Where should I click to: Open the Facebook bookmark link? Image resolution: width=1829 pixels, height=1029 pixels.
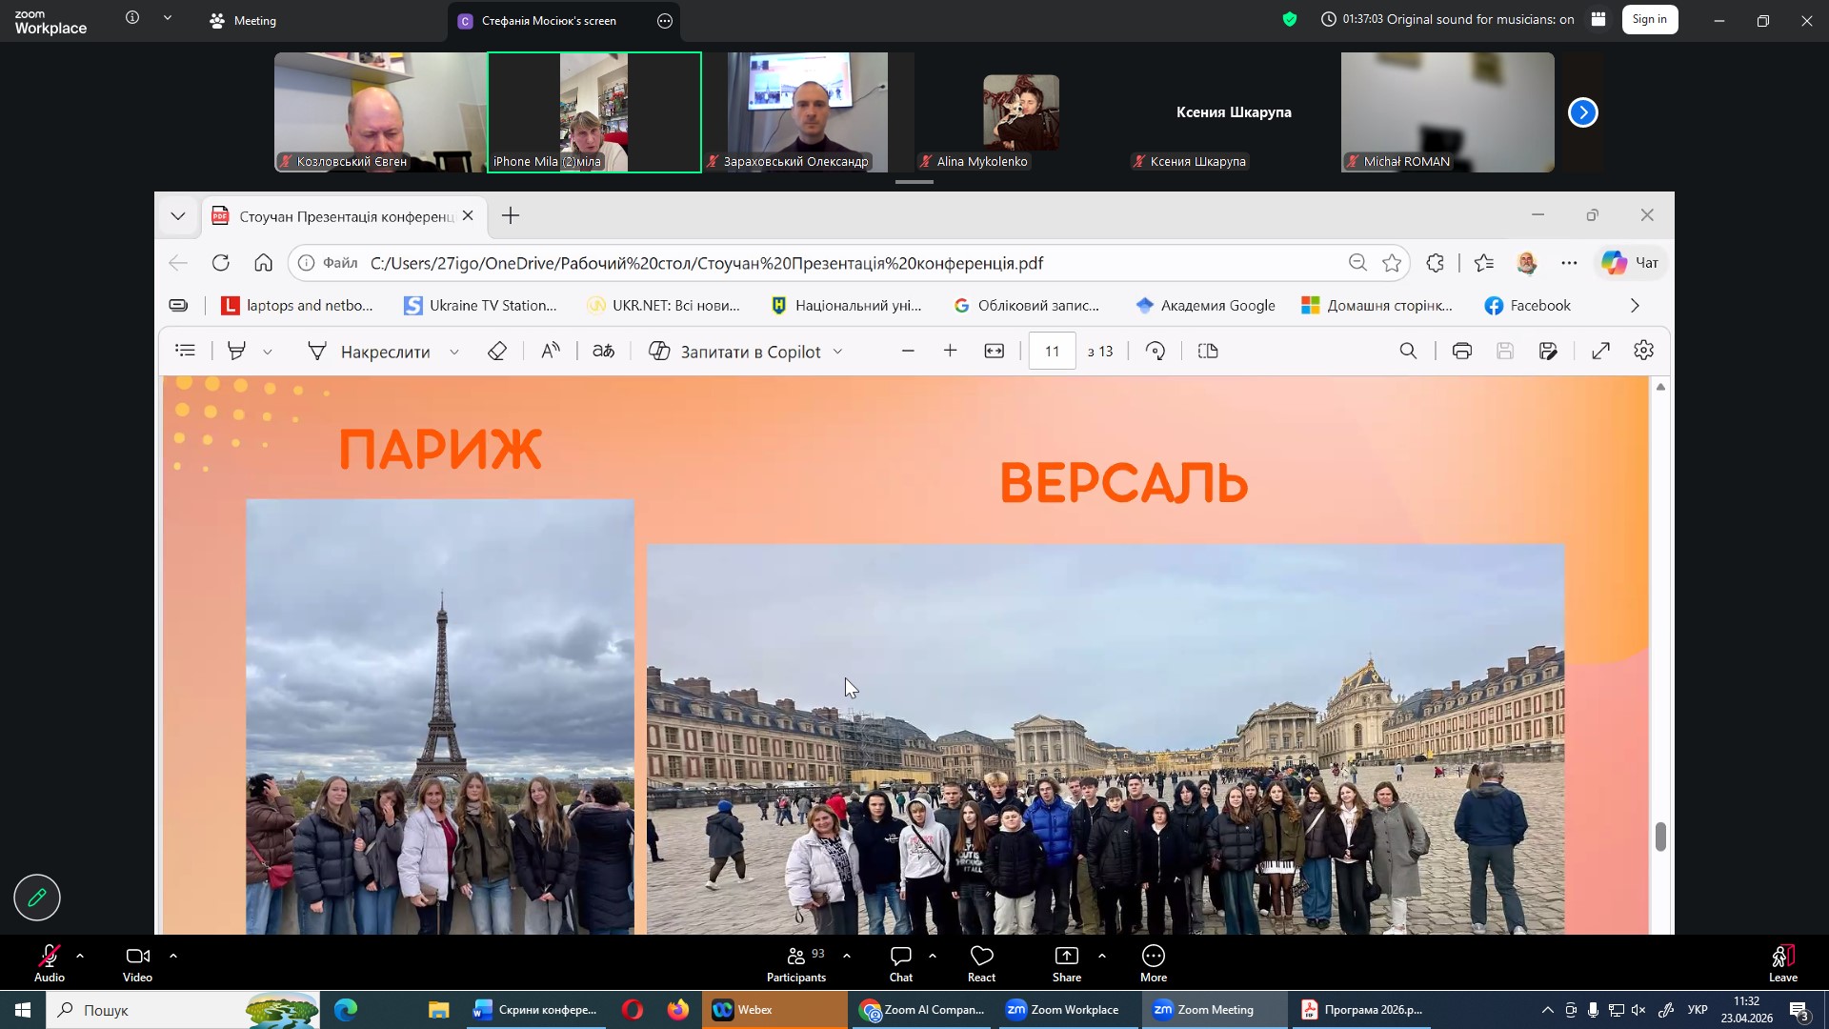(x=1527, y=306)
